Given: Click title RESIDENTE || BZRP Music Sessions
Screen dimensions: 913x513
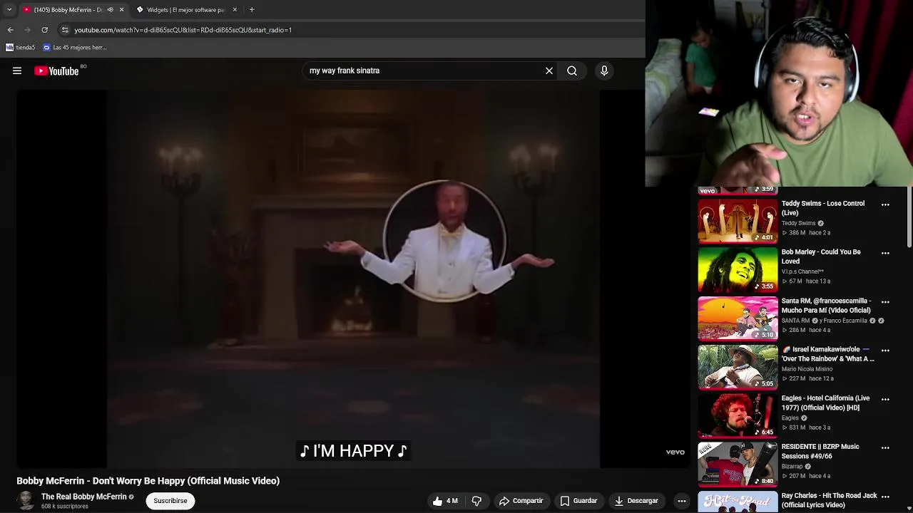Looking at the screenshot, I should 820,451.
